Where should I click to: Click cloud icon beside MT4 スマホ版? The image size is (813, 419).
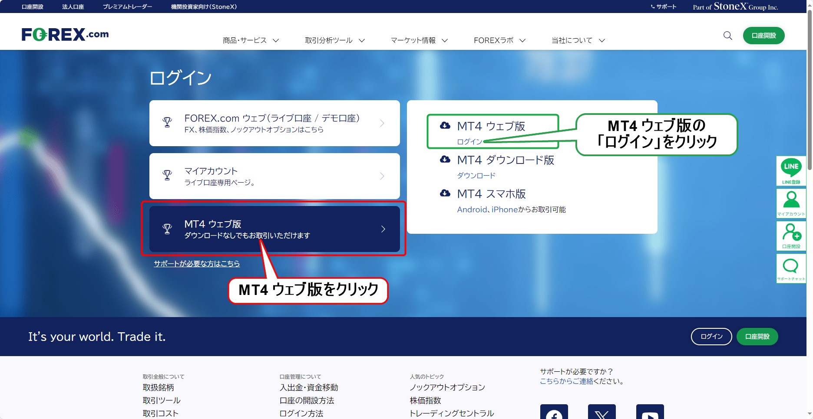pyautogui.click(x=445, y=193)
